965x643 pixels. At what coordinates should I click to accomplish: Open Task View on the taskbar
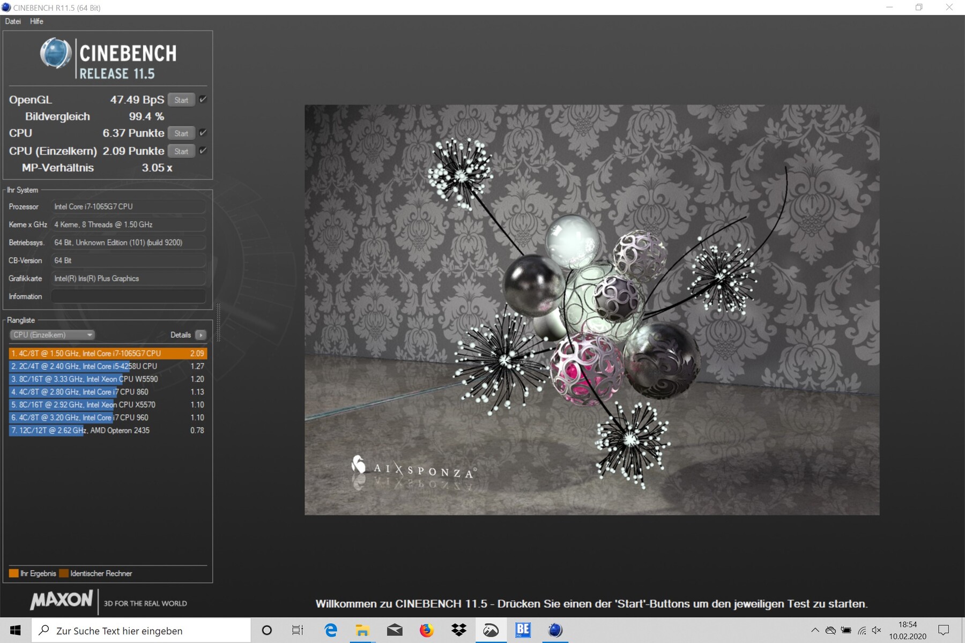pyautogui.click(x=298, y=630)
